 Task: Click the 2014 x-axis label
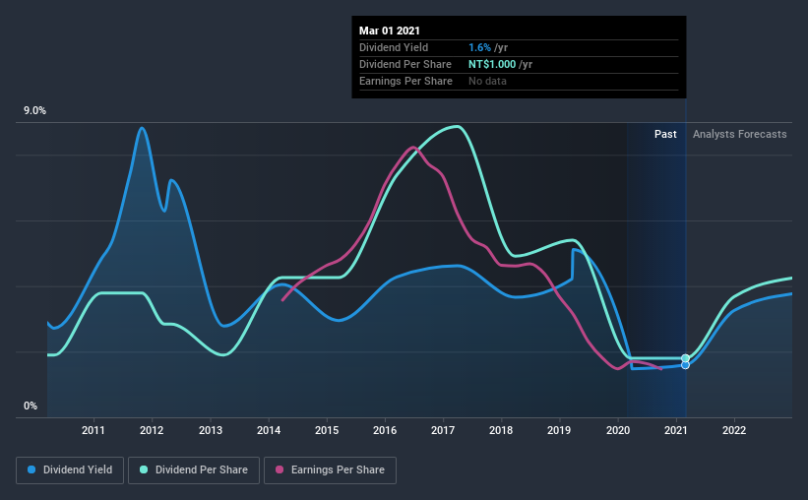tap(269, 430)
